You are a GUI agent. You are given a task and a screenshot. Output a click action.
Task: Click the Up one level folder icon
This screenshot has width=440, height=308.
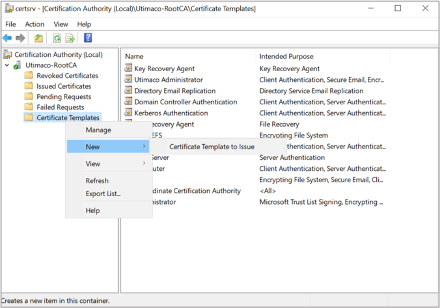tap(38, 38)
